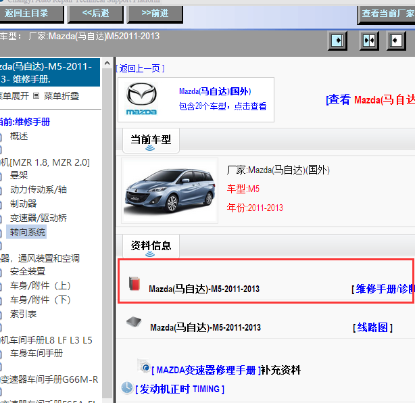
Task: Click the 查看 Mazda(马自达) red link
Action: [370, 100]
